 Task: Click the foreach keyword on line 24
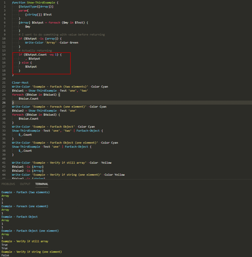18,95
